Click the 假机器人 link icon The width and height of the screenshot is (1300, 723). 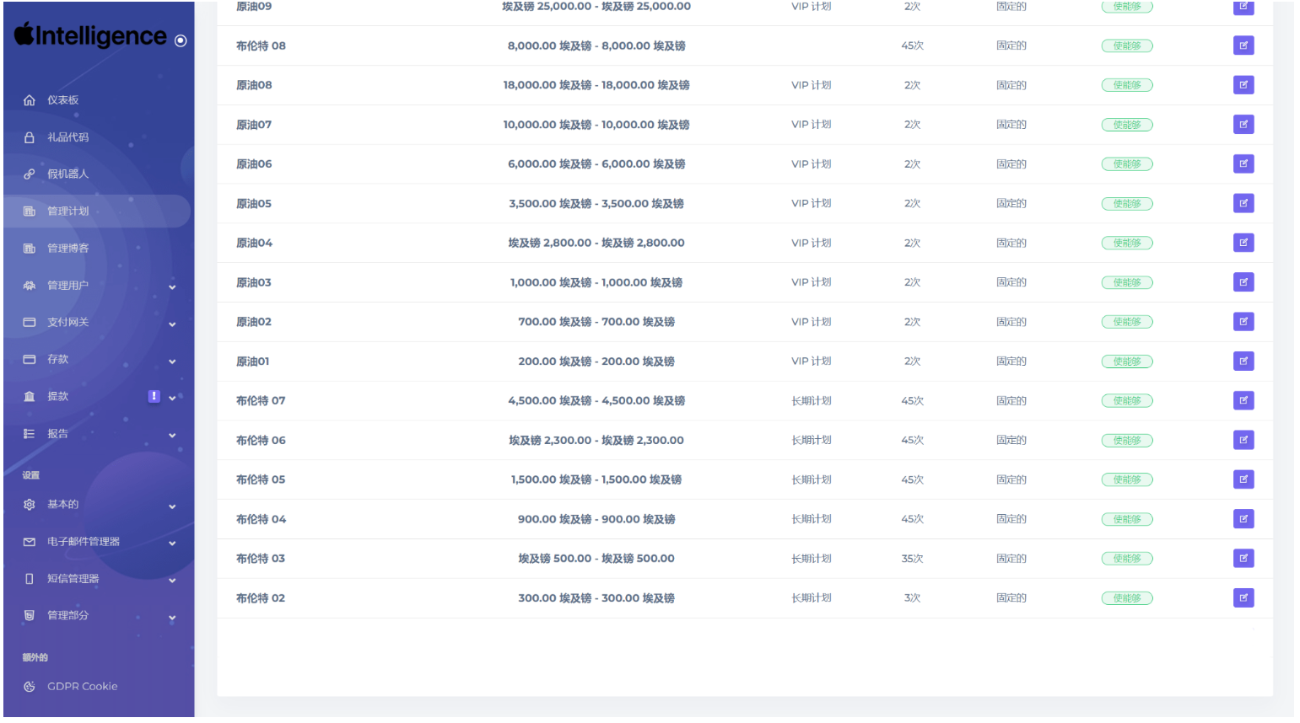(30, 174)
